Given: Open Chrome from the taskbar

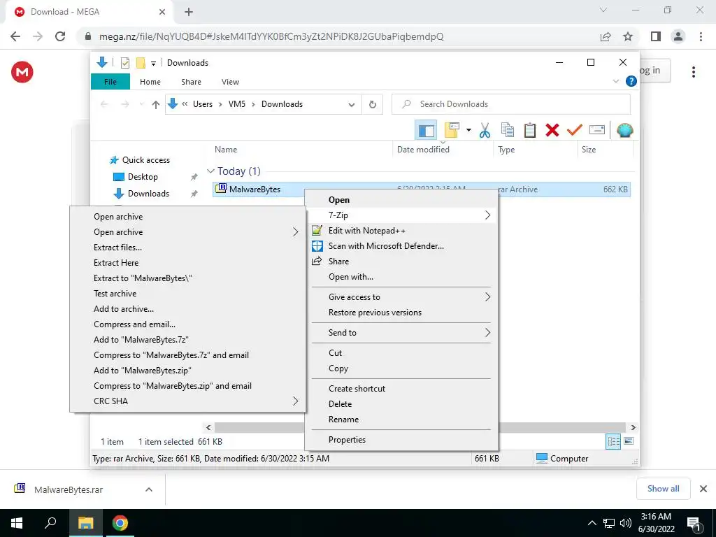Looking at the screenshot, I should click(120, 523).
